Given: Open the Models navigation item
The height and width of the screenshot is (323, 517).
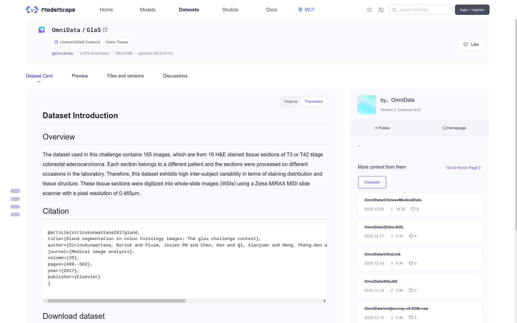Looking at the screenshot, I should [148, 10].
